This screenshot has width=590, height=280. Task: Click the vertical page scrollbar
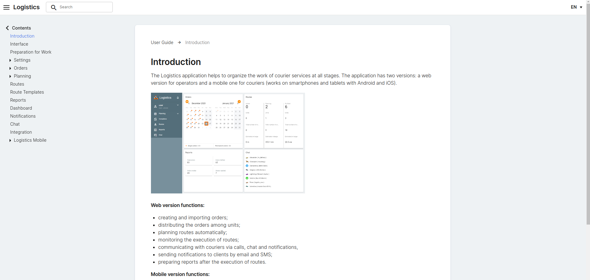[588, 123]
